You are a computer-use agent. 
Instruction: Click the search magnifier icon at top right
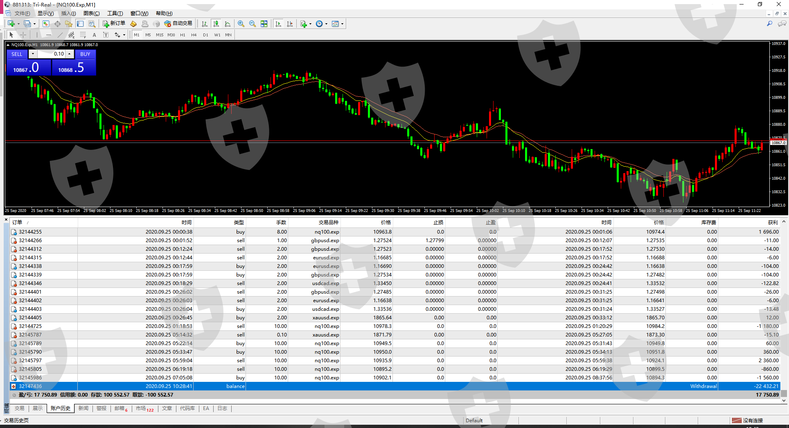769,24
